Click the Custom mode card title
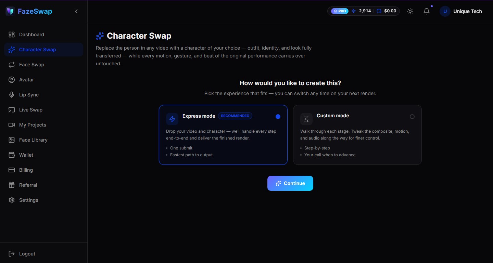 (x=333, y=116)
